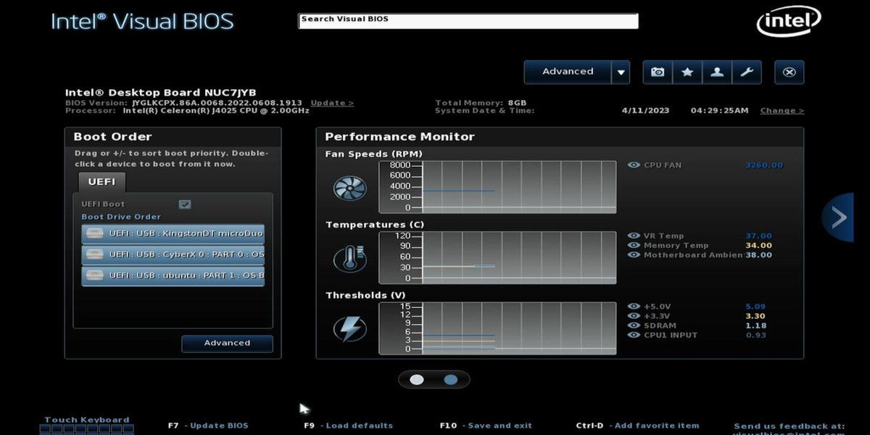Take a screenshot with the camera icon
The height and width of the screenshot is (435, 870).
click(x=657, y=72)
